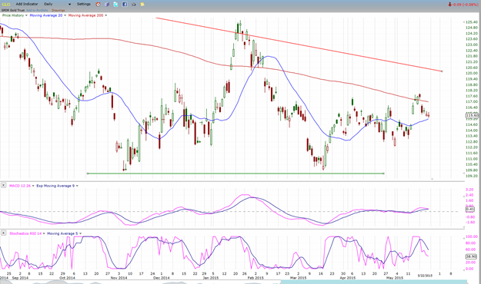481x284 pixels.
Task: Click the red circular icon after Settings
Action: click(x=98, y=5)
